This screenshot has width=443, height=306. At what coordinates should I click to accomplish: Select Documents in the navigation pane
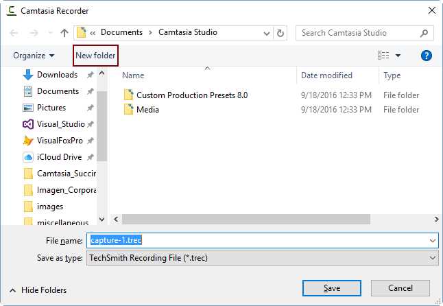coord(58,91)
